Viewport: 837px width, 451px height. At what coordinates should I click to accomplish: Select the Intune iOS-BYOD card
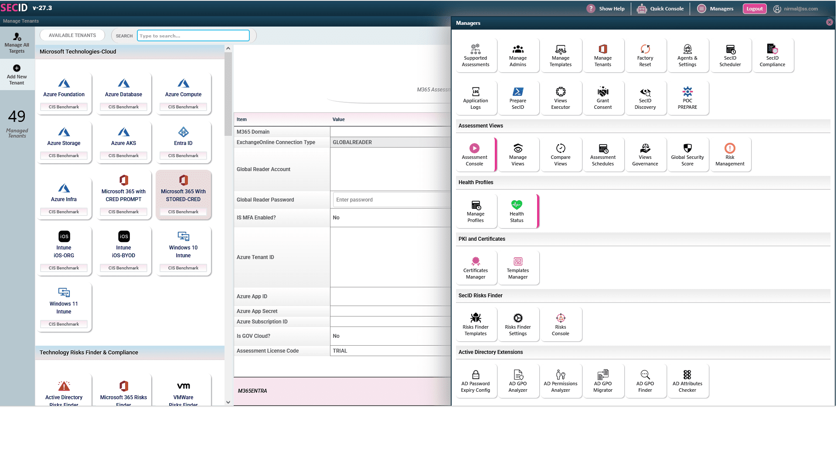click(124, 251)
